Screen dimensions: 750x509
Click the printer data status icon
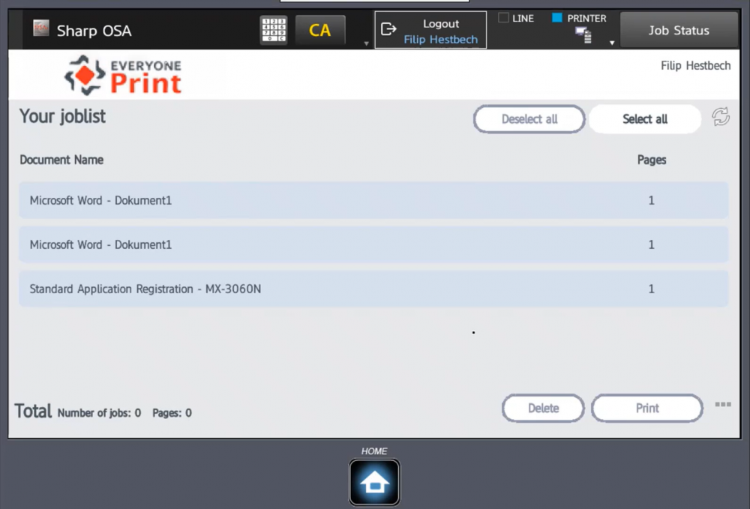(582, 34)
